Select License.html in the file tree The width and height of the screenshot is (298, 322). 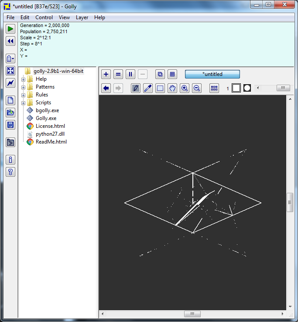click(50, 126)
